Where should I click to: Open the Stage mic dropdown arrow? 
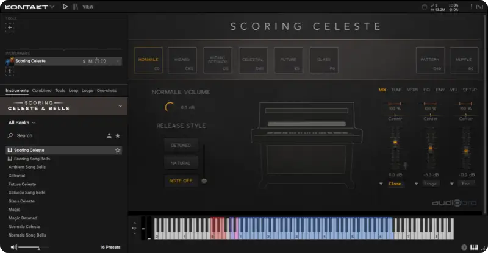[417, 184]
